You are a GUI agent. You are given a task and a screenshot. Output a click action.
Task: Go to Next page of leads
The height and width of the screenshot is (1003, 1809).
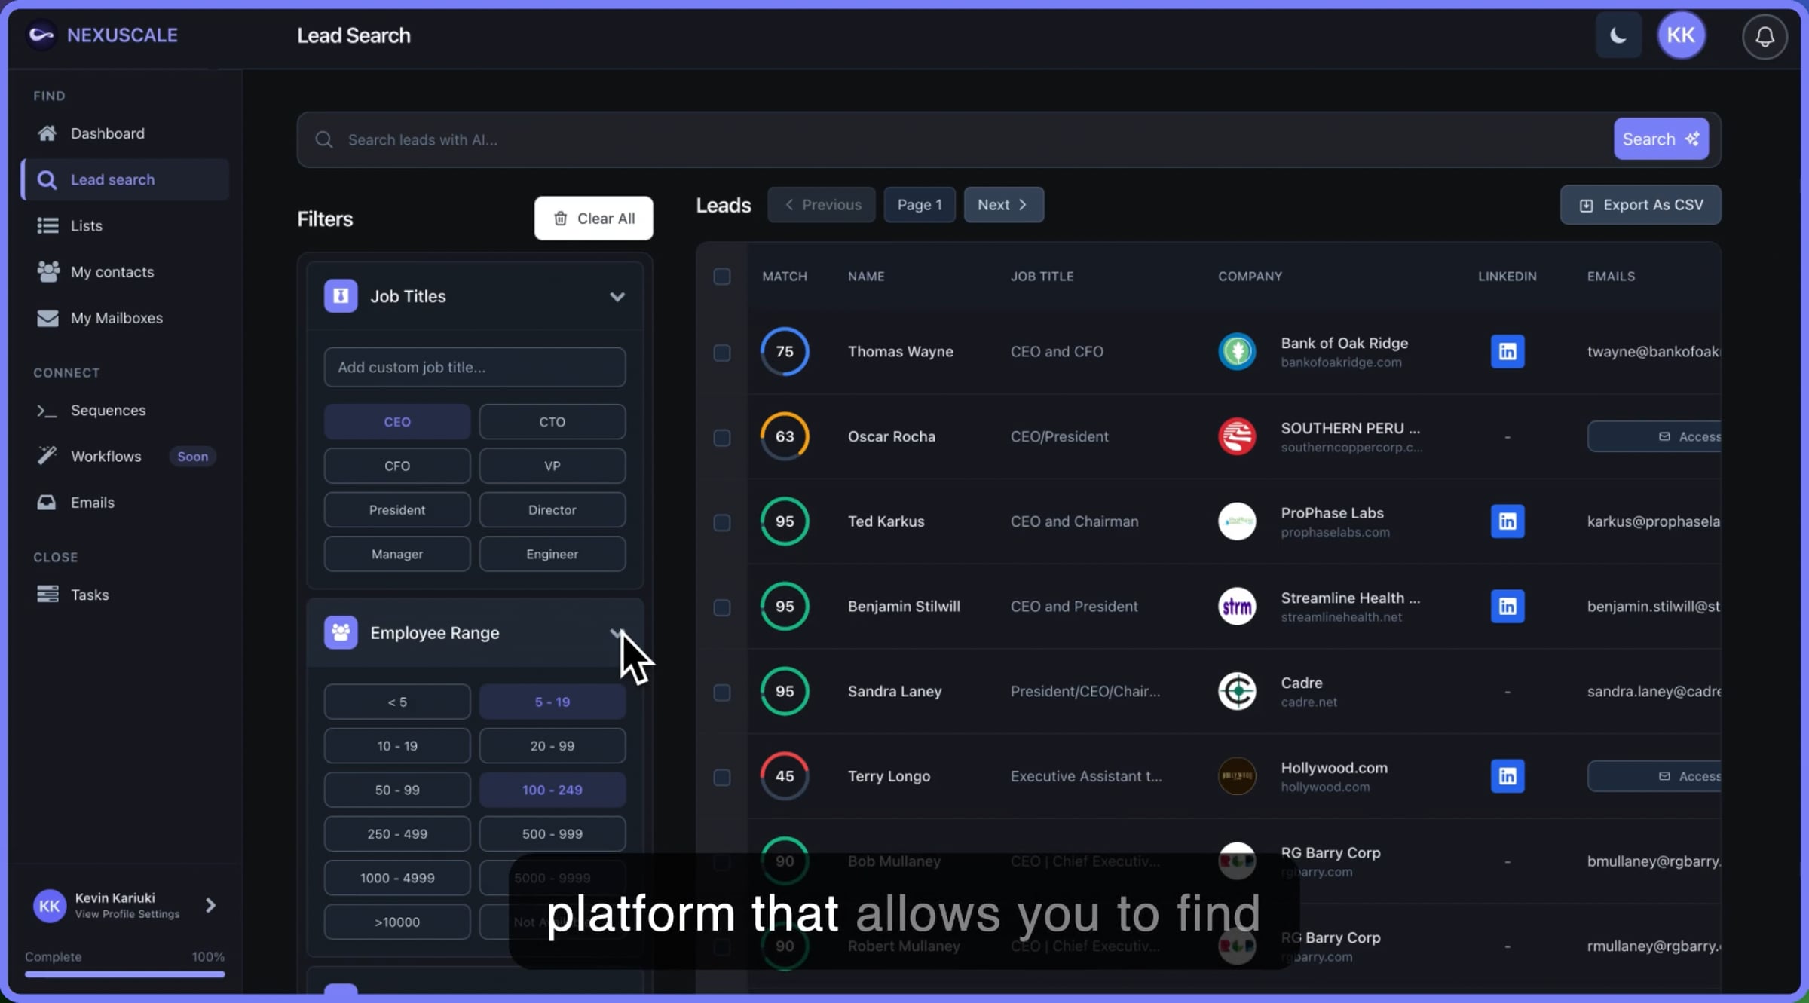[x=1003, y=205]
